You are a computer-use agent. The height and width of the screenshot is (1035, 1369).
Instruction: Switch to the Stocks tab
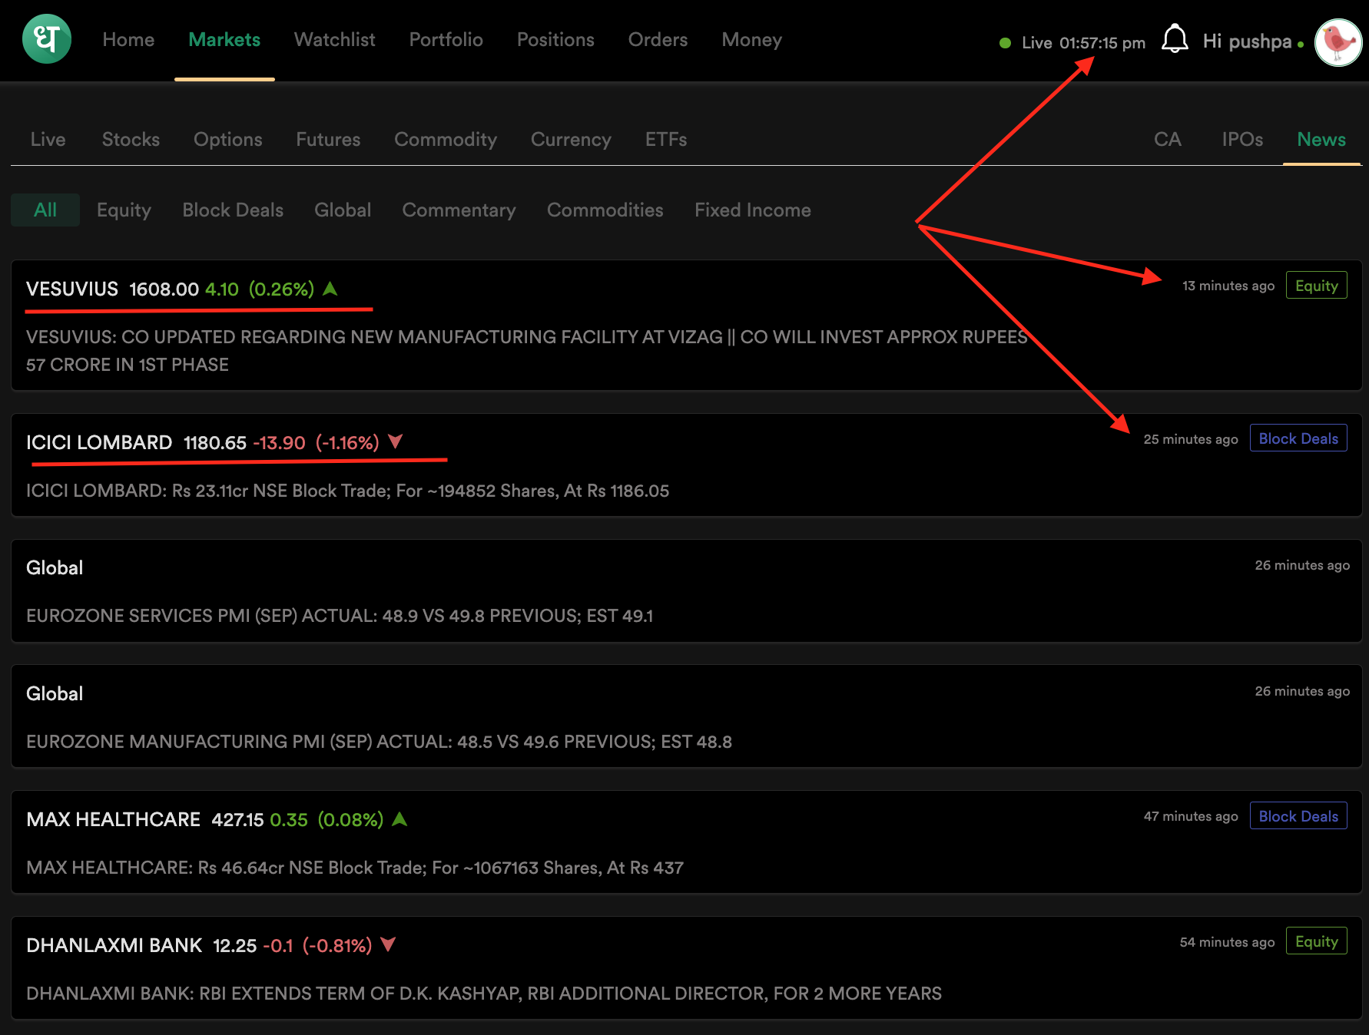click(131, 139)
